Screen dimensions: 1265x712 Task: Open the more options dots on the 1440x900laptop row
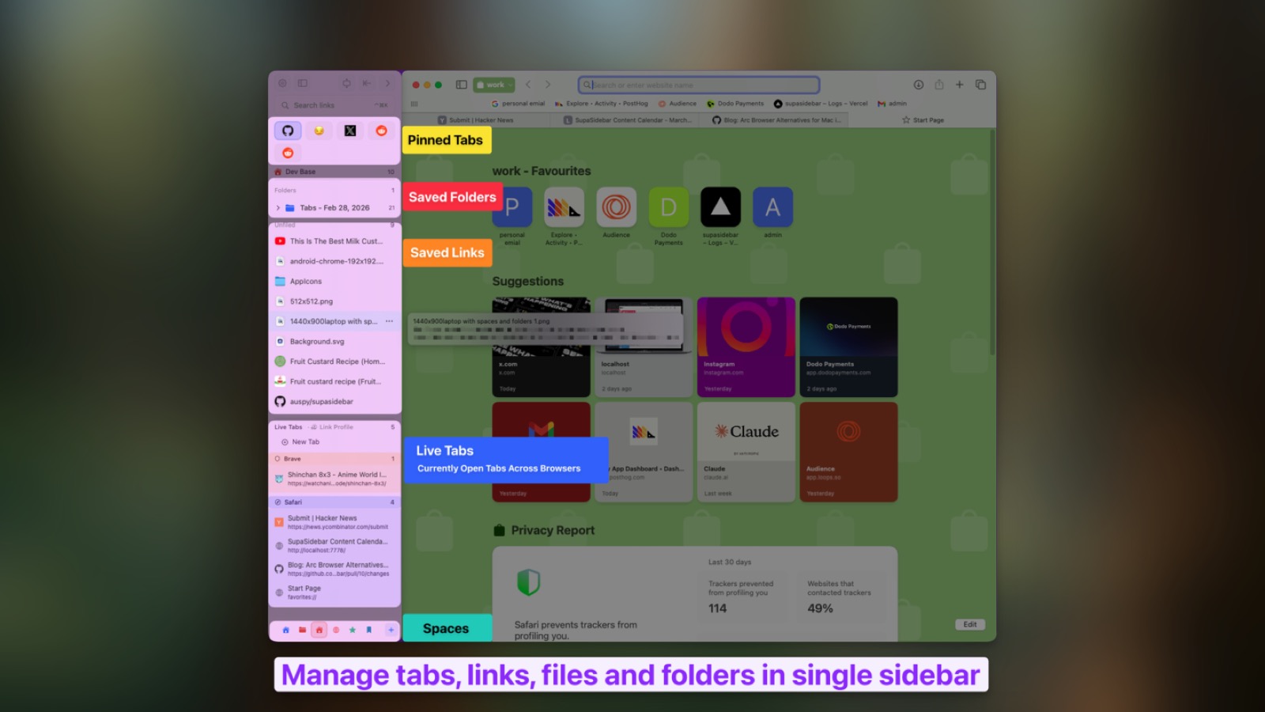389,321
